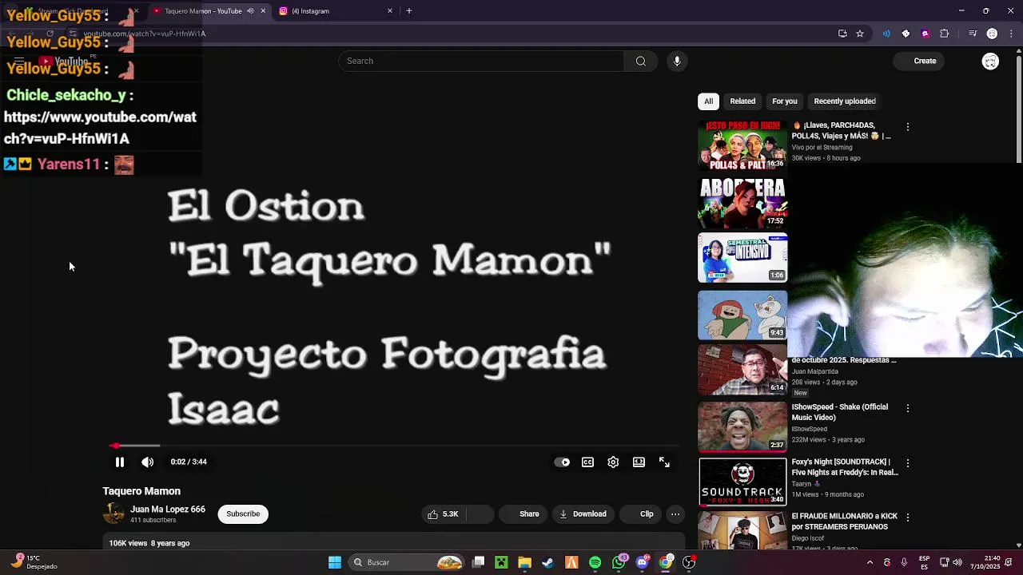This screenshot has width=1023, height=575.
Task: Seek on the video progress bar
Action: point(395,446)
